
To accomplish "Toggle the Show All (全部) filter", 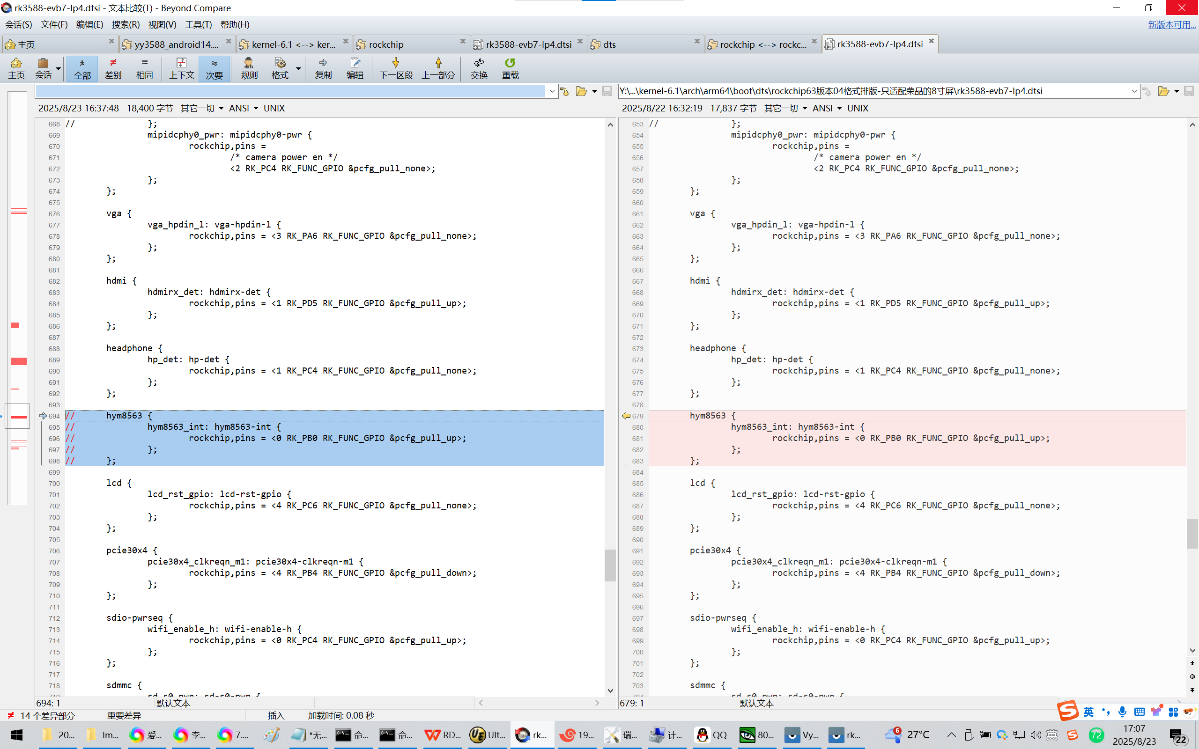I will (x=82, y=68).
